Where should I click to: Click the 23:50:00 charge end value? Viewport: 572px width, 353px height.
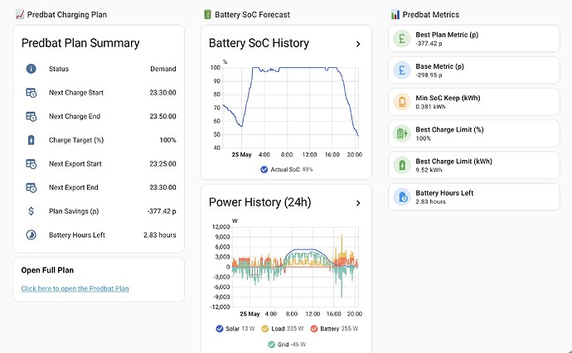(x=162, y=116)
